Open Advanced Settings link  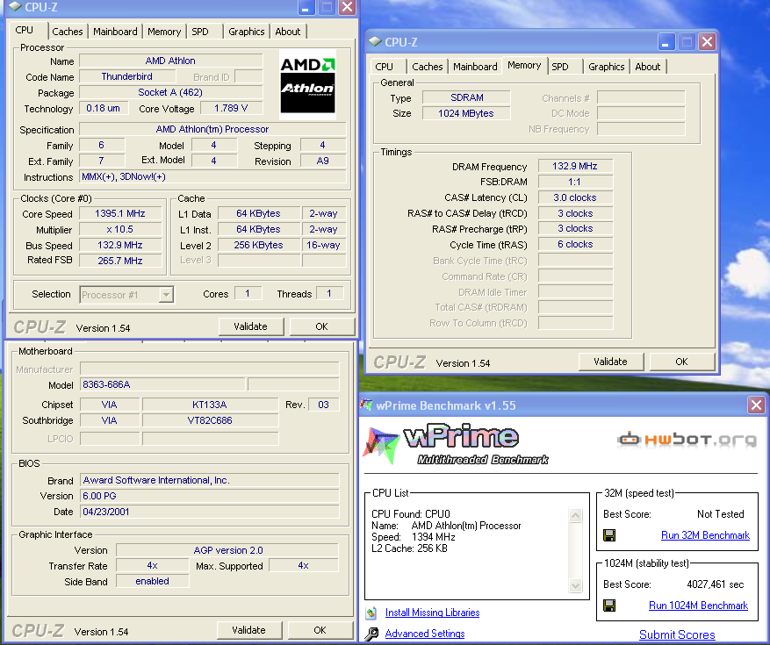pos(425,634)
